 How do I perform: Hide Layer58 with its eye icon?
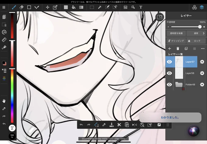[169, 73]
